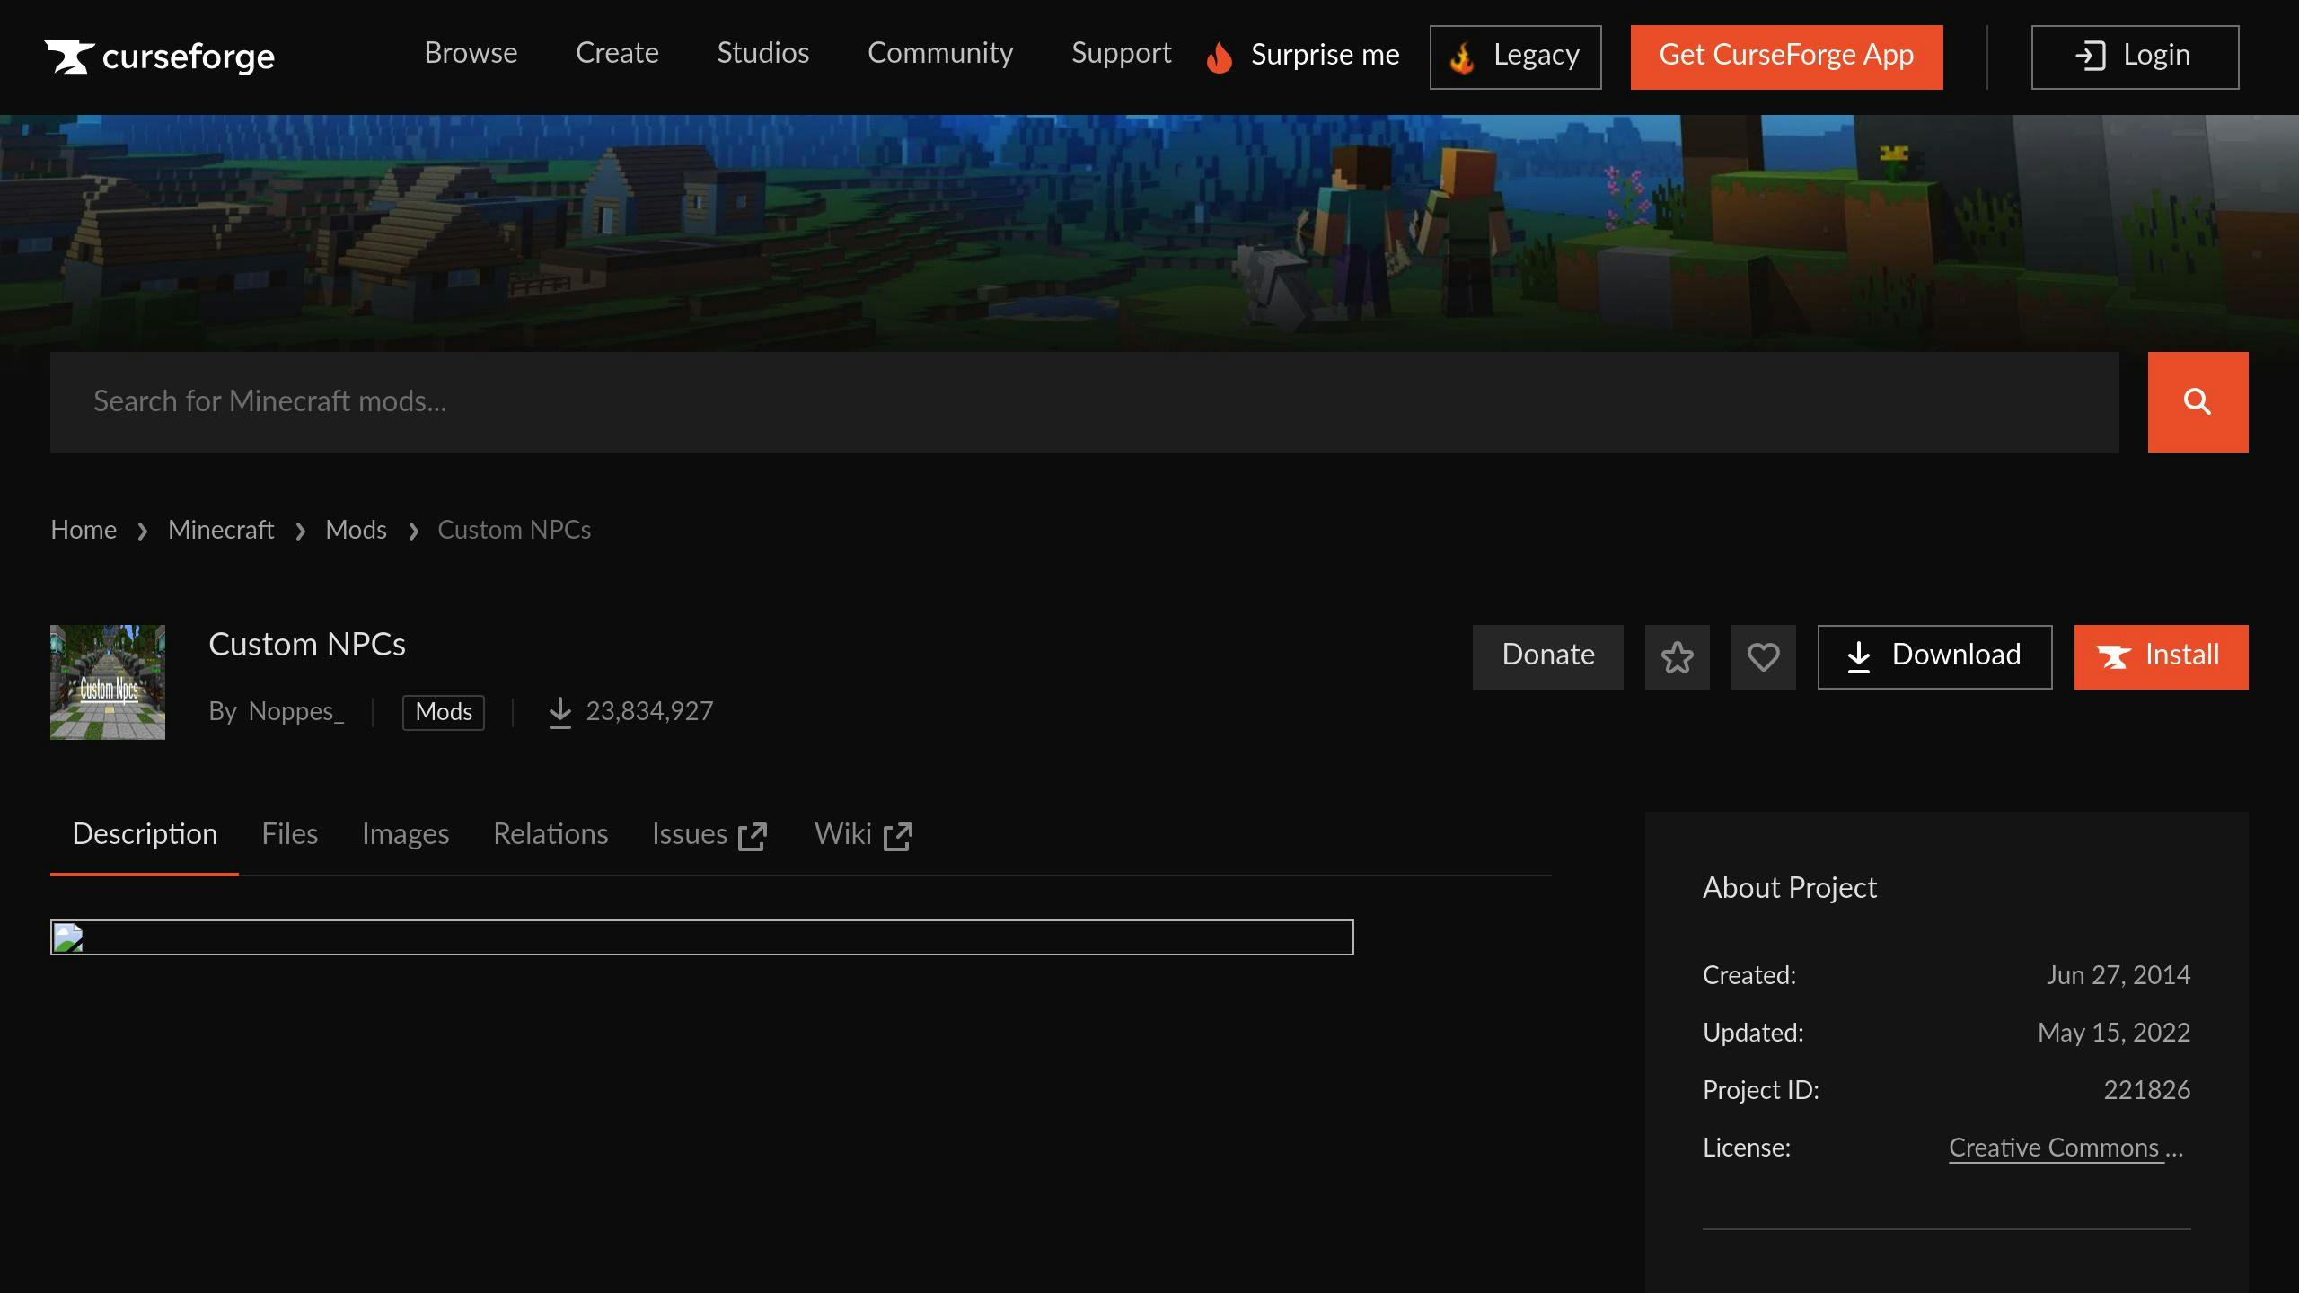Image resolution: width=2299 pixels, height=1293 pixels.
Task: Click the Issues external link
Action: [710, 835]
